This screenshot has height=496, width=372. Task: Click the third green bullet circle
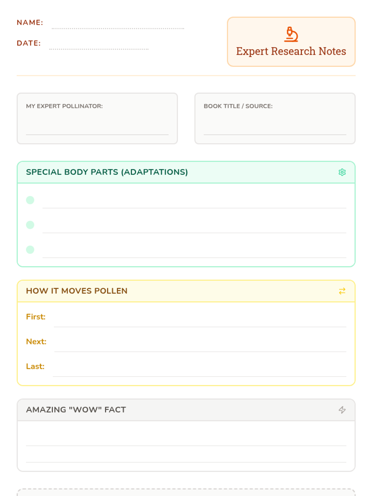coord(30,250)
